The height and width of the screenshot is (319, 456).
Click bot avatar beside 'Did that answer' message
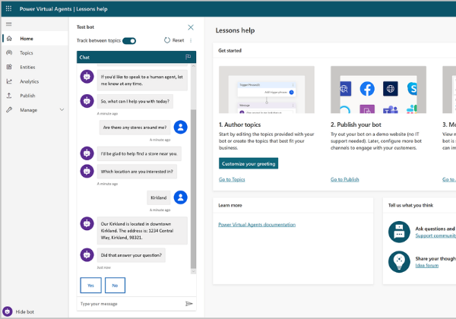(87, 254)
